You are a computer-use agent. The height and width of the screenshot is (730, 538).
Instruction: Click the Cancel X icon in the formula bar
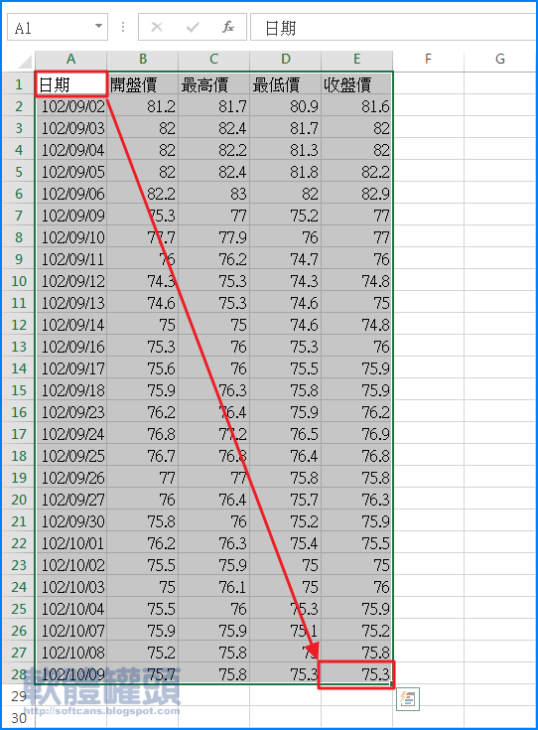[157, 27]
